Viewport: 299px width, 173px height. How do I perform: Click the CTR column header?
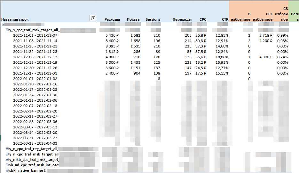pos(225,19)
